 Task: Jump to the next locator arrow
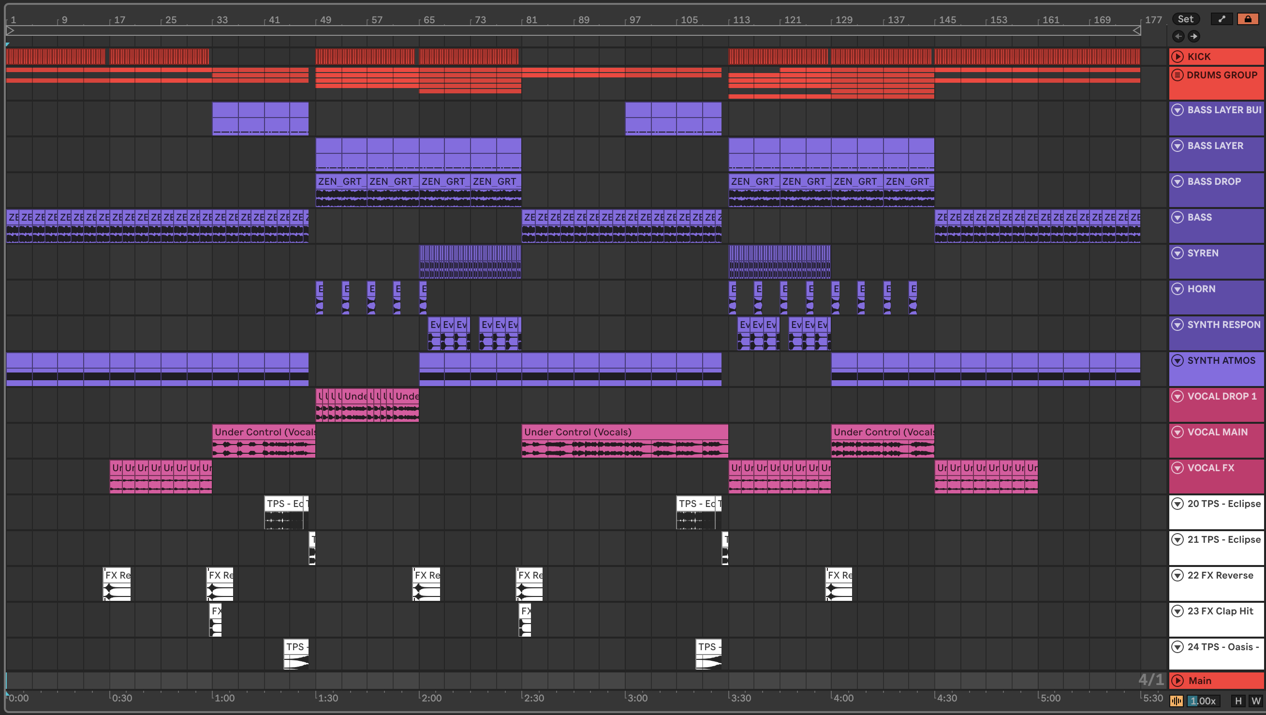[x=1194, y=36]
